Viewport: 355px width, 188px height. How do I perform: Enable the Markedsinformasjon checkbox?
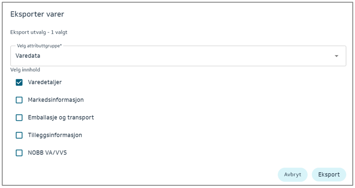[19, 100]
